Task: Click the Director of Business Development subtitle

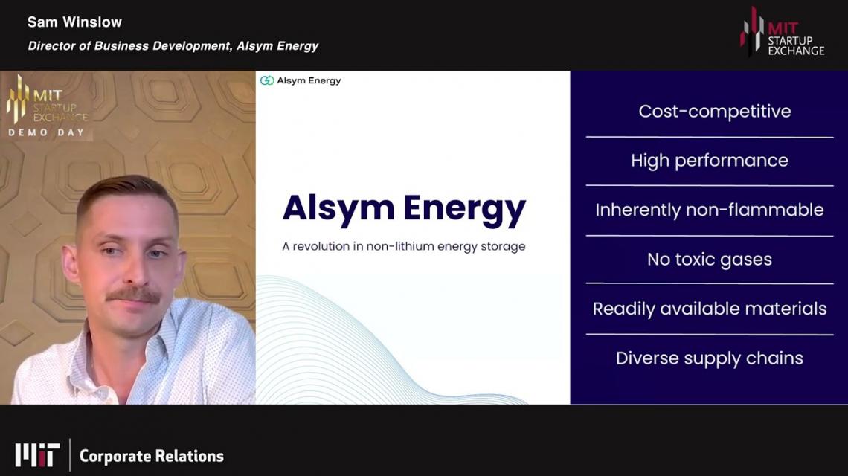Action: point(173,46)
